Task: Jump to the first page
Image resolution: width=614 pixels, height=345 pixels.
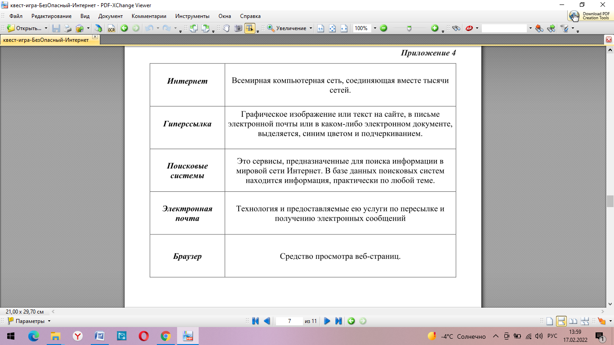Action: tap(255, 321)
